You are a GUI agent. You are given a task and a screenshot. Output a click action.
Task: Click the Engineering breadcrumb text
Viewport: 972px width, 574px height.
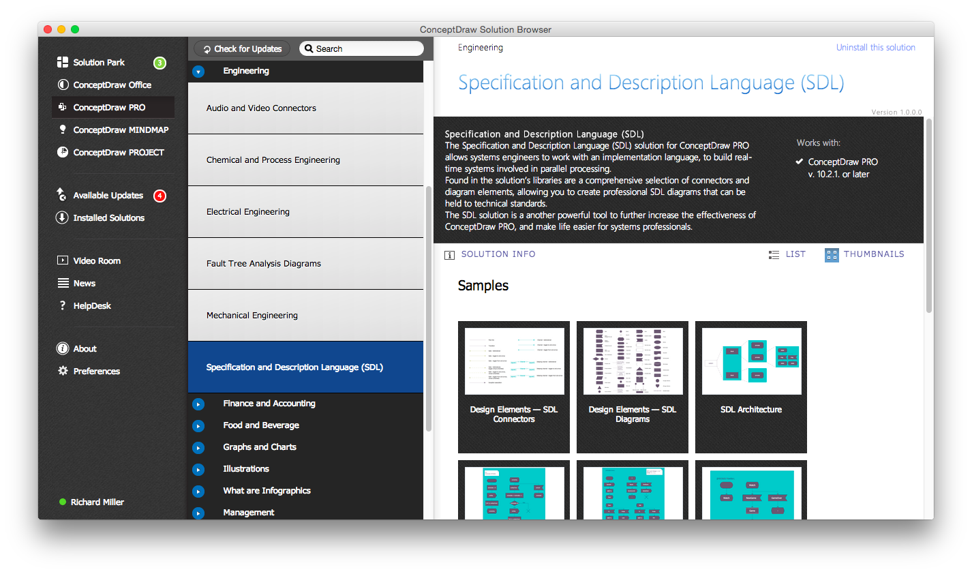click(x=481, y=48)
